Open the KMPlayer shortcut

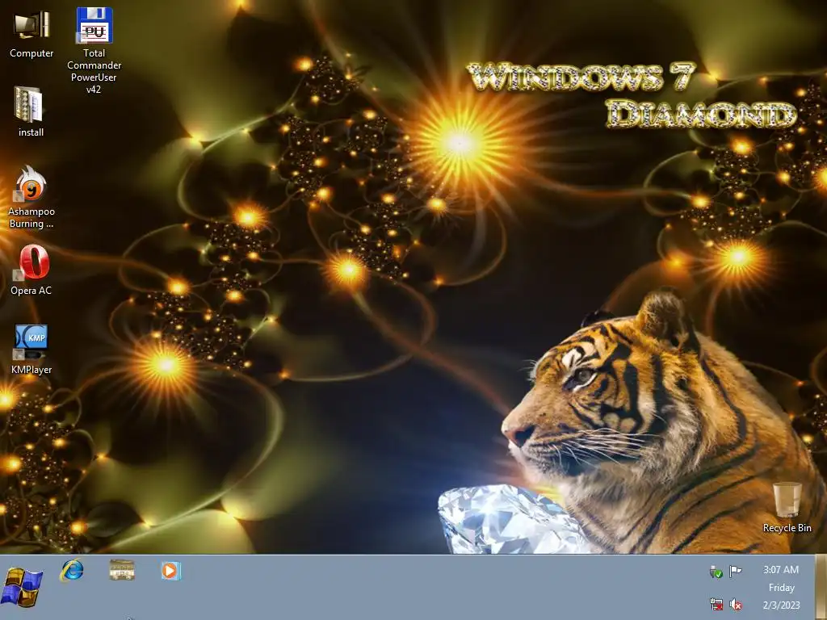coord(31,349)
